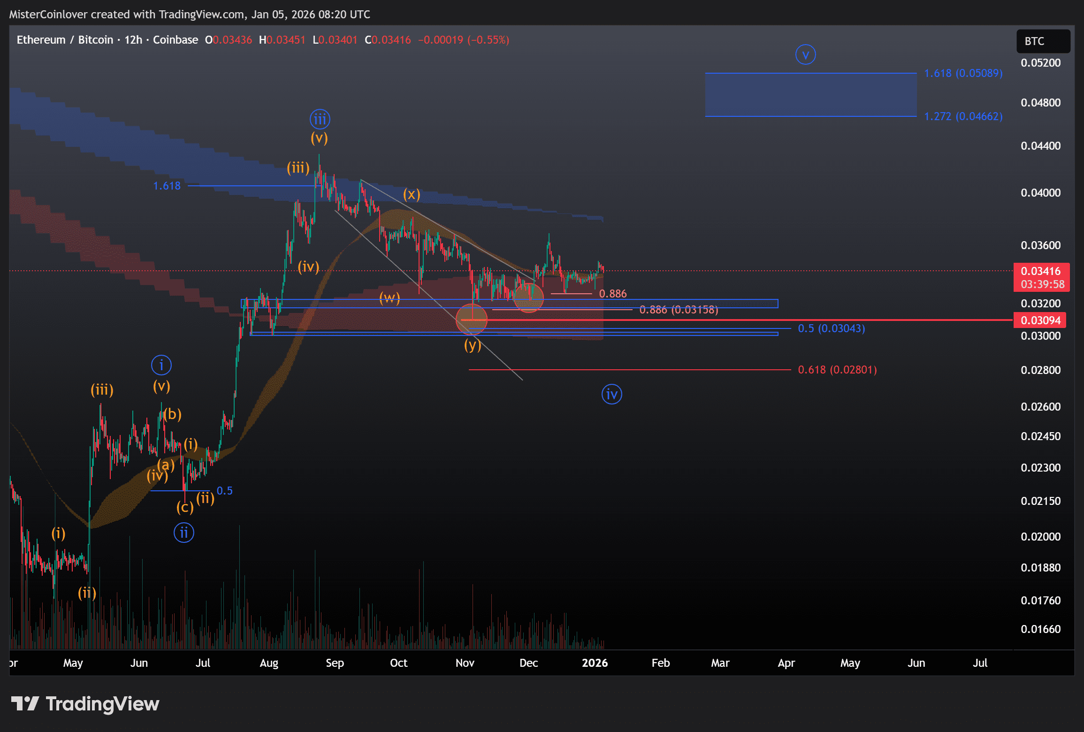Select the large red circle marker near November low
1084x732 pixels.
472,319
